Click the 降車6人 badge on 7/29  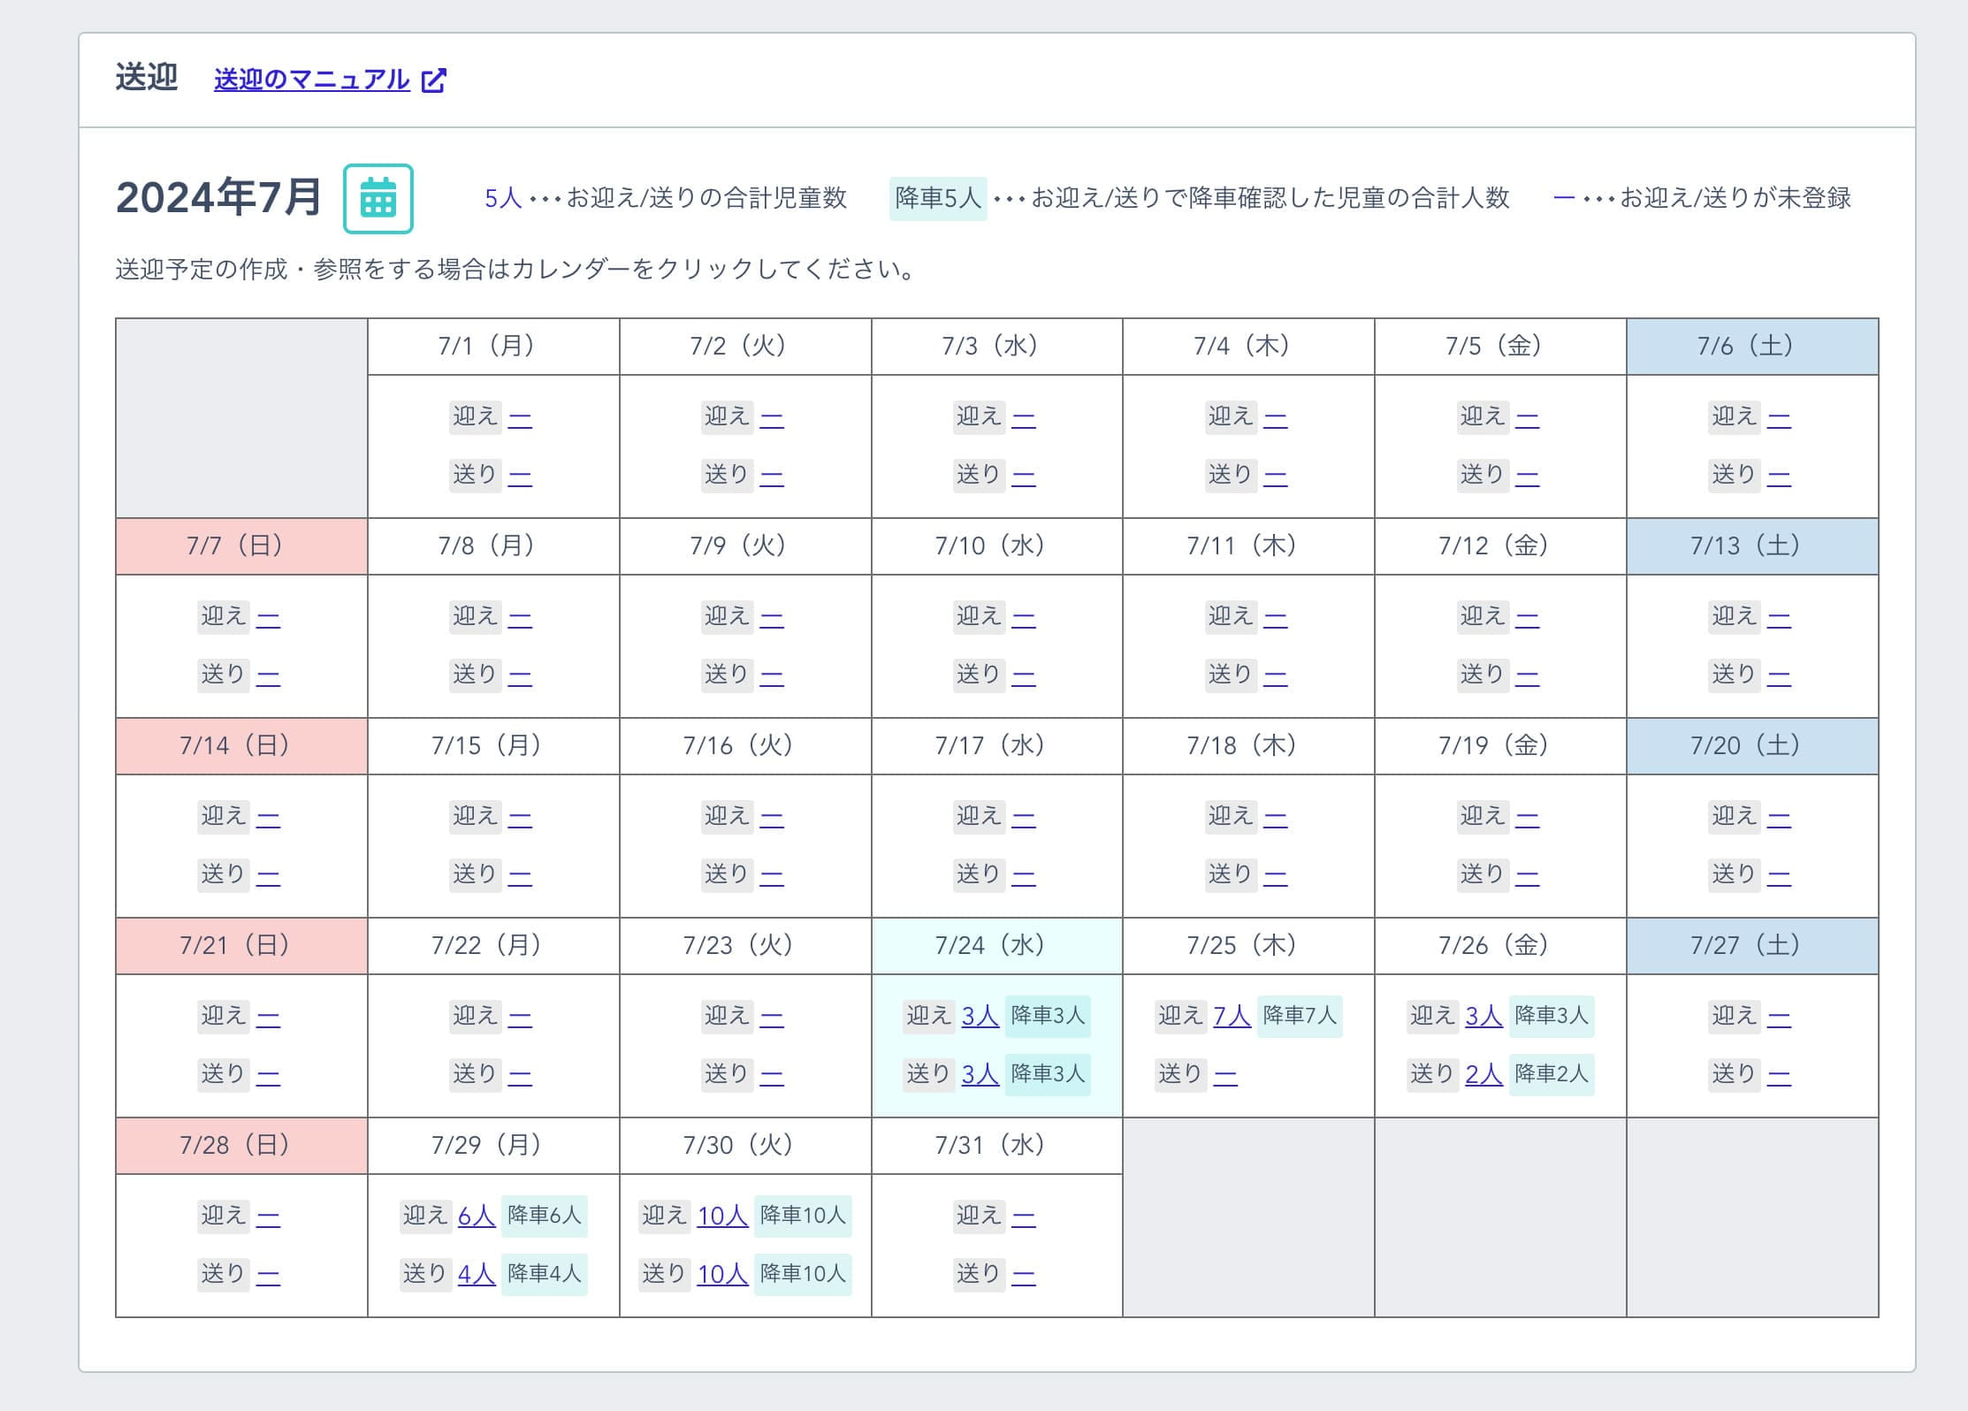coord(545,1216)
